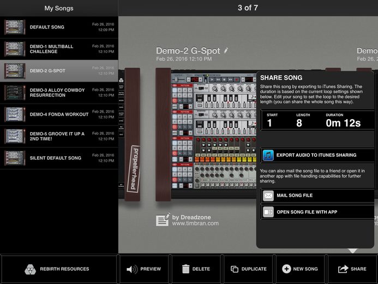Select Demo-1 Multiball Challenge song
This screenshot has height=284, width=378.
pyautogui.click(x=59, y=49)
